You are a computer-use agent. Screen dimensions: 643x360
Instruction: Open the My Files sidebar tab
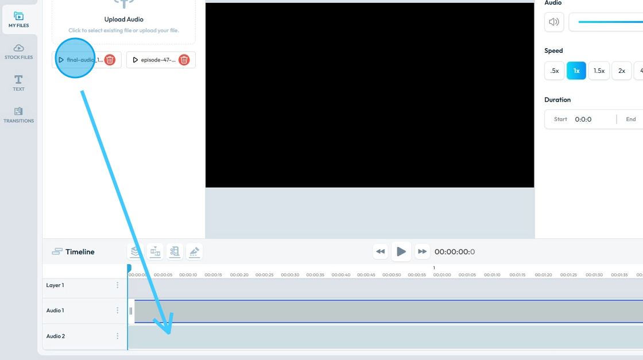(18, 20)
